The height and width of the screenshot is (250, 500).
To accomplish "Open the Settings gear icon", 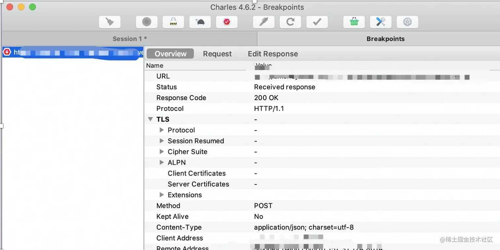I will tap(407, 22).
